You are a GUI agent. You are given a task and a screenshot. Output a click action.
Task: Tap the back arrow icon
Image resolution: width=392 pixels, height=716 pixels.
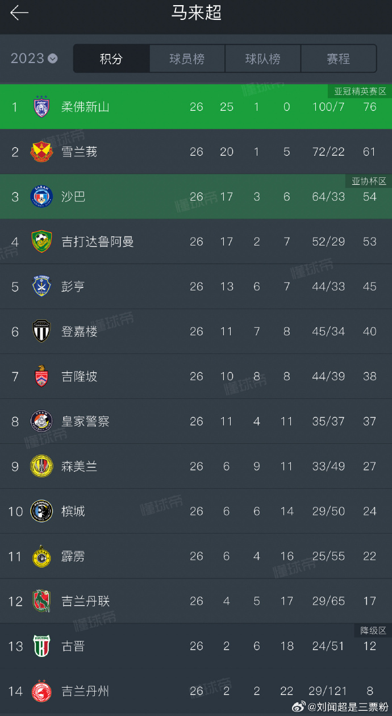pyautogui.click(x=19, y=13)
